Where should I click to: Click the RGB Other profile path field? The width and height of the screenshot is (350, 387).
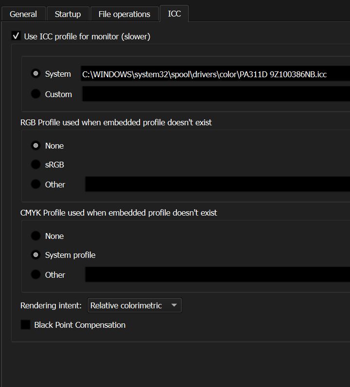point(217,185)
